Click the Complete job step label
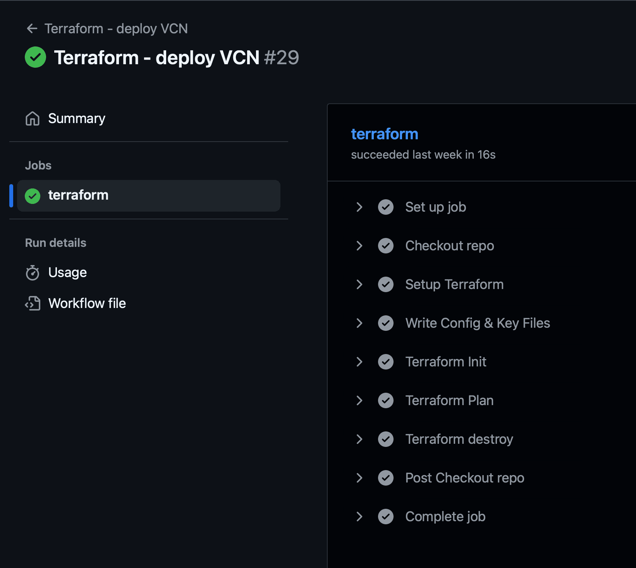Viewport: 636px width, 568px height. 445,517
